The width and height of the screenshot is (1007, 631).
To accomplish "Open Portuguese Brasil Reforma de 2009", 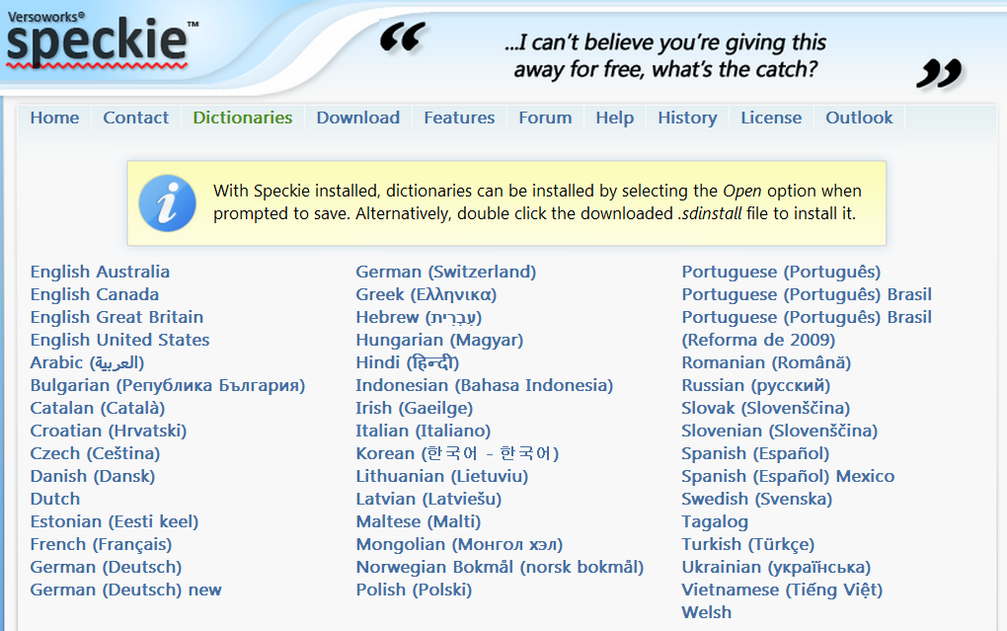I will (807, 329).
